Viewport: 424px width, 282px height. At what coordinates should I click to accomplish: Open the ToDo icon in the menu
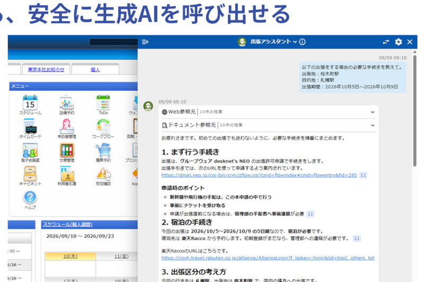tap(103, 103)
